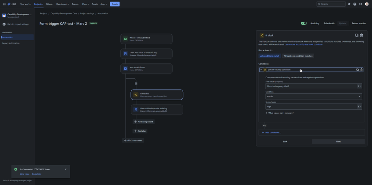Click the Back button in If block panel
Image resolution: width=372 pixels, height=185 pixels.
click(x=285, y=141)
